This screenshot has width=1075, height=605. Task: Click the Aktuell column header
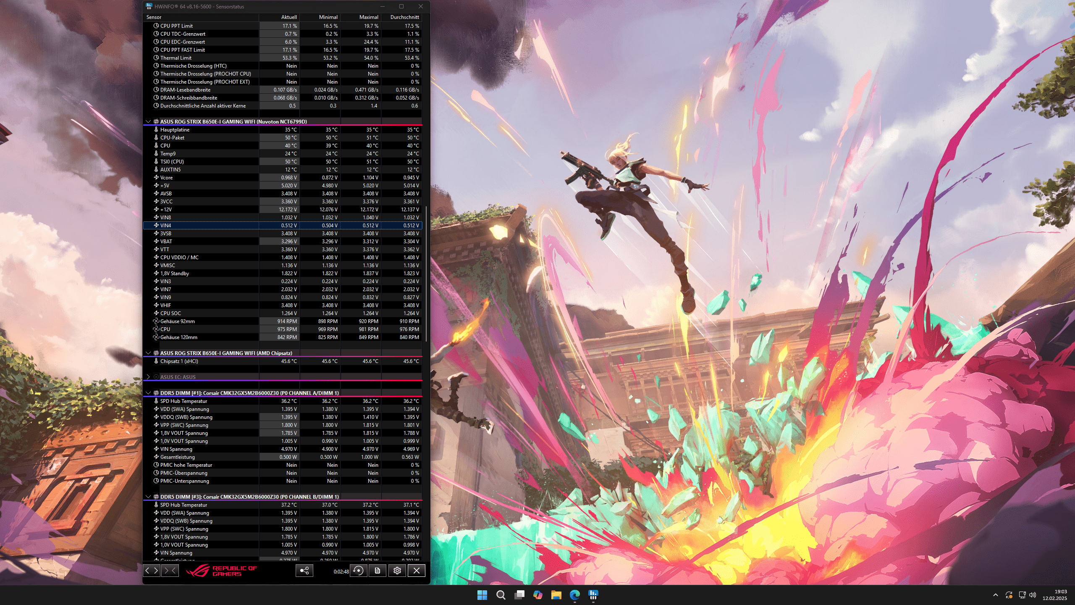(x=279, y=17)
